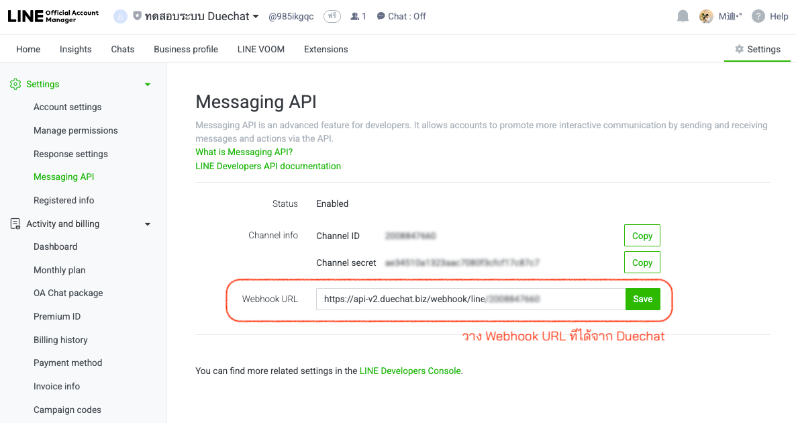Viewport: 796px width, 423px height.
Task: Click the ฟรี plan badge near account name
Action: 332,15
